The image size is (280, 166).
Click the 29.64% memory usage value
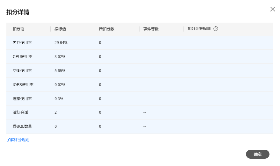click(61, 43)
